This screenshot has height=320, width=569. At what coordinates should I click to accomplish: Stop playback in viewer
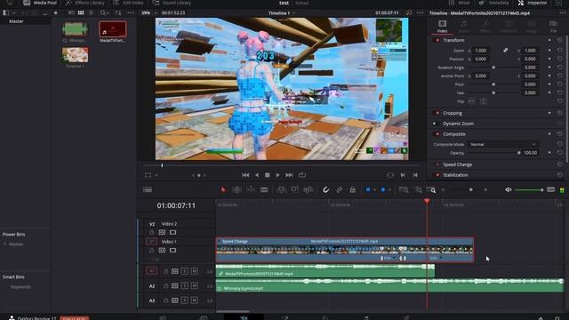tap(267, 175)
